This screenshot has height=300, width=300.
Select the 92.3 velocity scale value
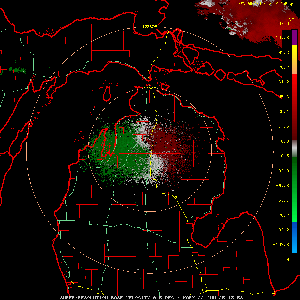[x=284, y=52]
